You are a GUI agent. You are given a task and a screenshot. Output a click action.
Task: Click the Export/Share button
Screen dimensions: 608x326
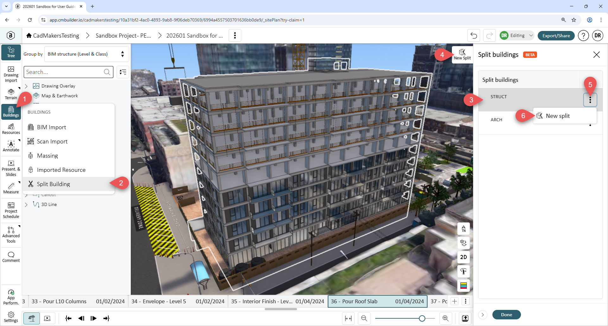pyautogui.click(x=556, y=35)
